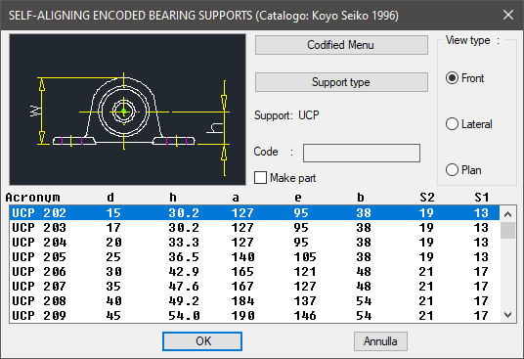Select the UCP 209 row
524x359 pixels.
click(x=254, y=316)
